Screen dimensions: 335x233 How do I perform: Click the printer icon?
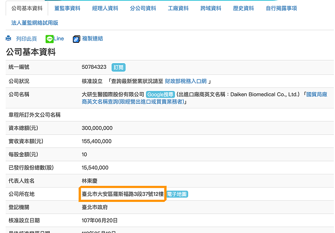[x=8, y=38]
